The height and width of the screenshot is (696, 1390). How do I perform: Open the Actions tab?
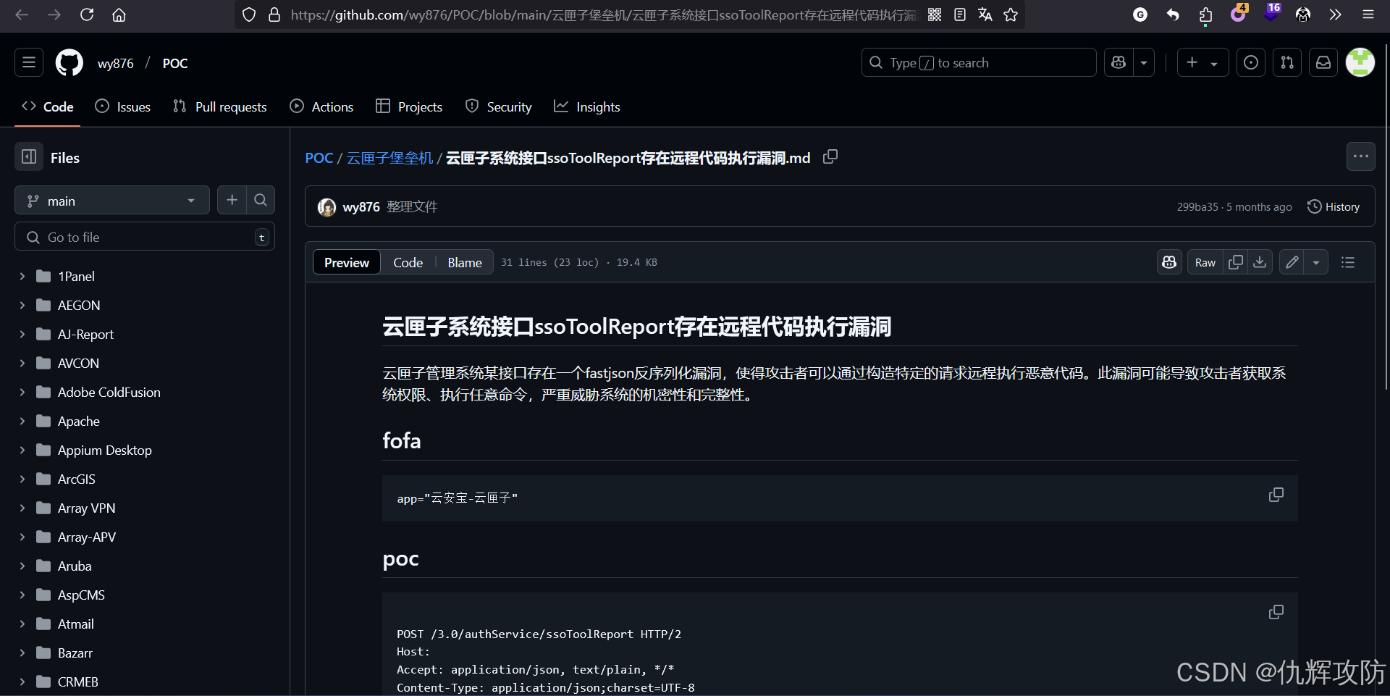321,106
